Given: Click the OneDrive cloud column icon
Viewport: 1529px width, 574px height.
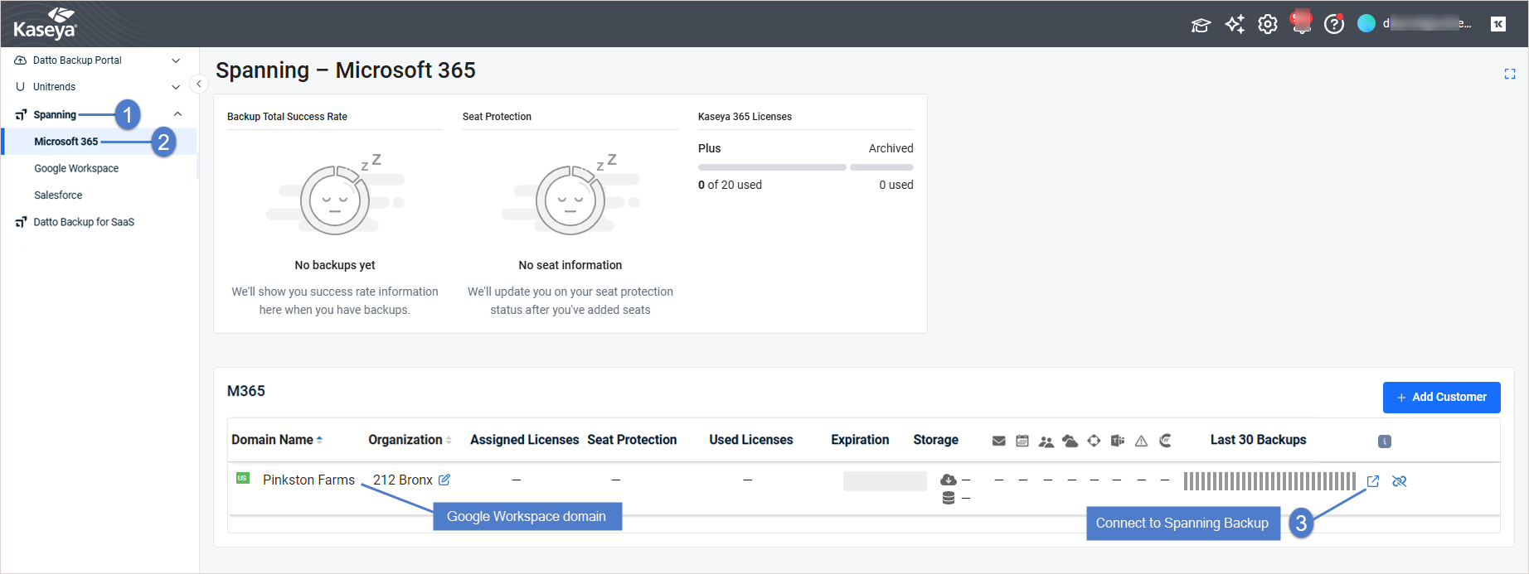Looking at the screenshot, I should coord(1070,441).
